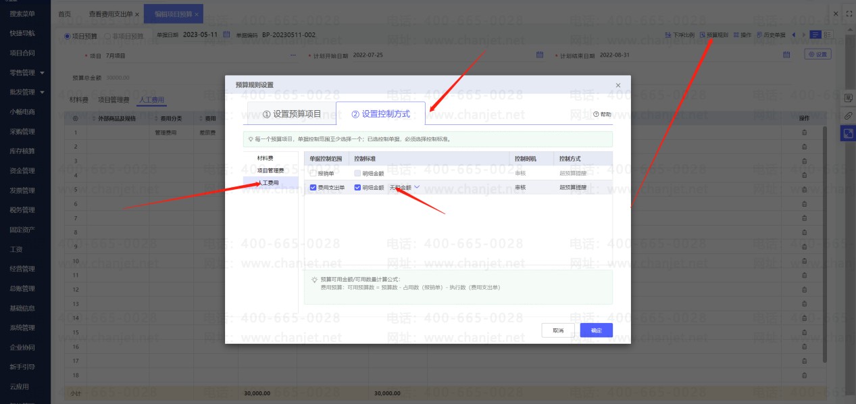
Task: Delete row 5 with trash icon
Action: click(x=804, y=190)
